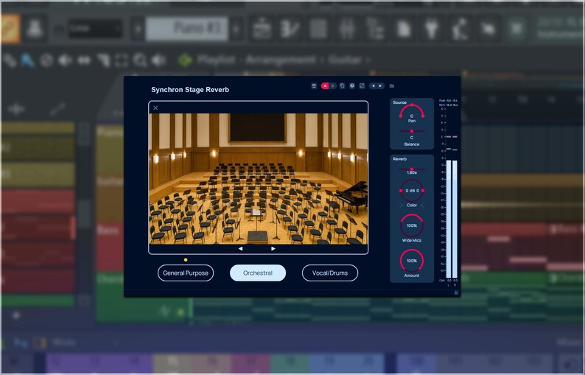Image resolution: width=585 pixels, height=375 pixels.
Task: Click the Wide Mics knob
Action: pos(412,225)
